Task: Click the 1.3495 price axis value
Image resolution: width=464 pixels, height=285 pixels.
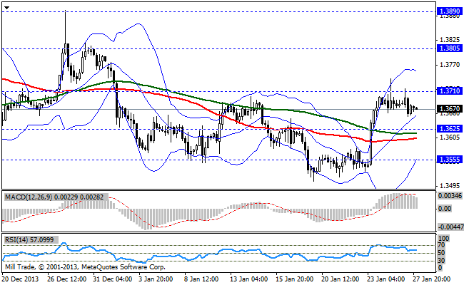Action: [450, 186]
